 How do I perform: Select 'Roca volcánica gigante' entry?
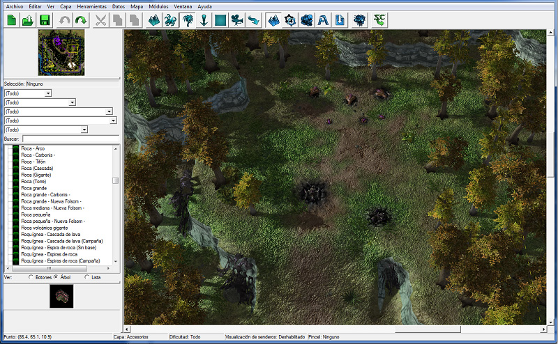pos(44,228)
